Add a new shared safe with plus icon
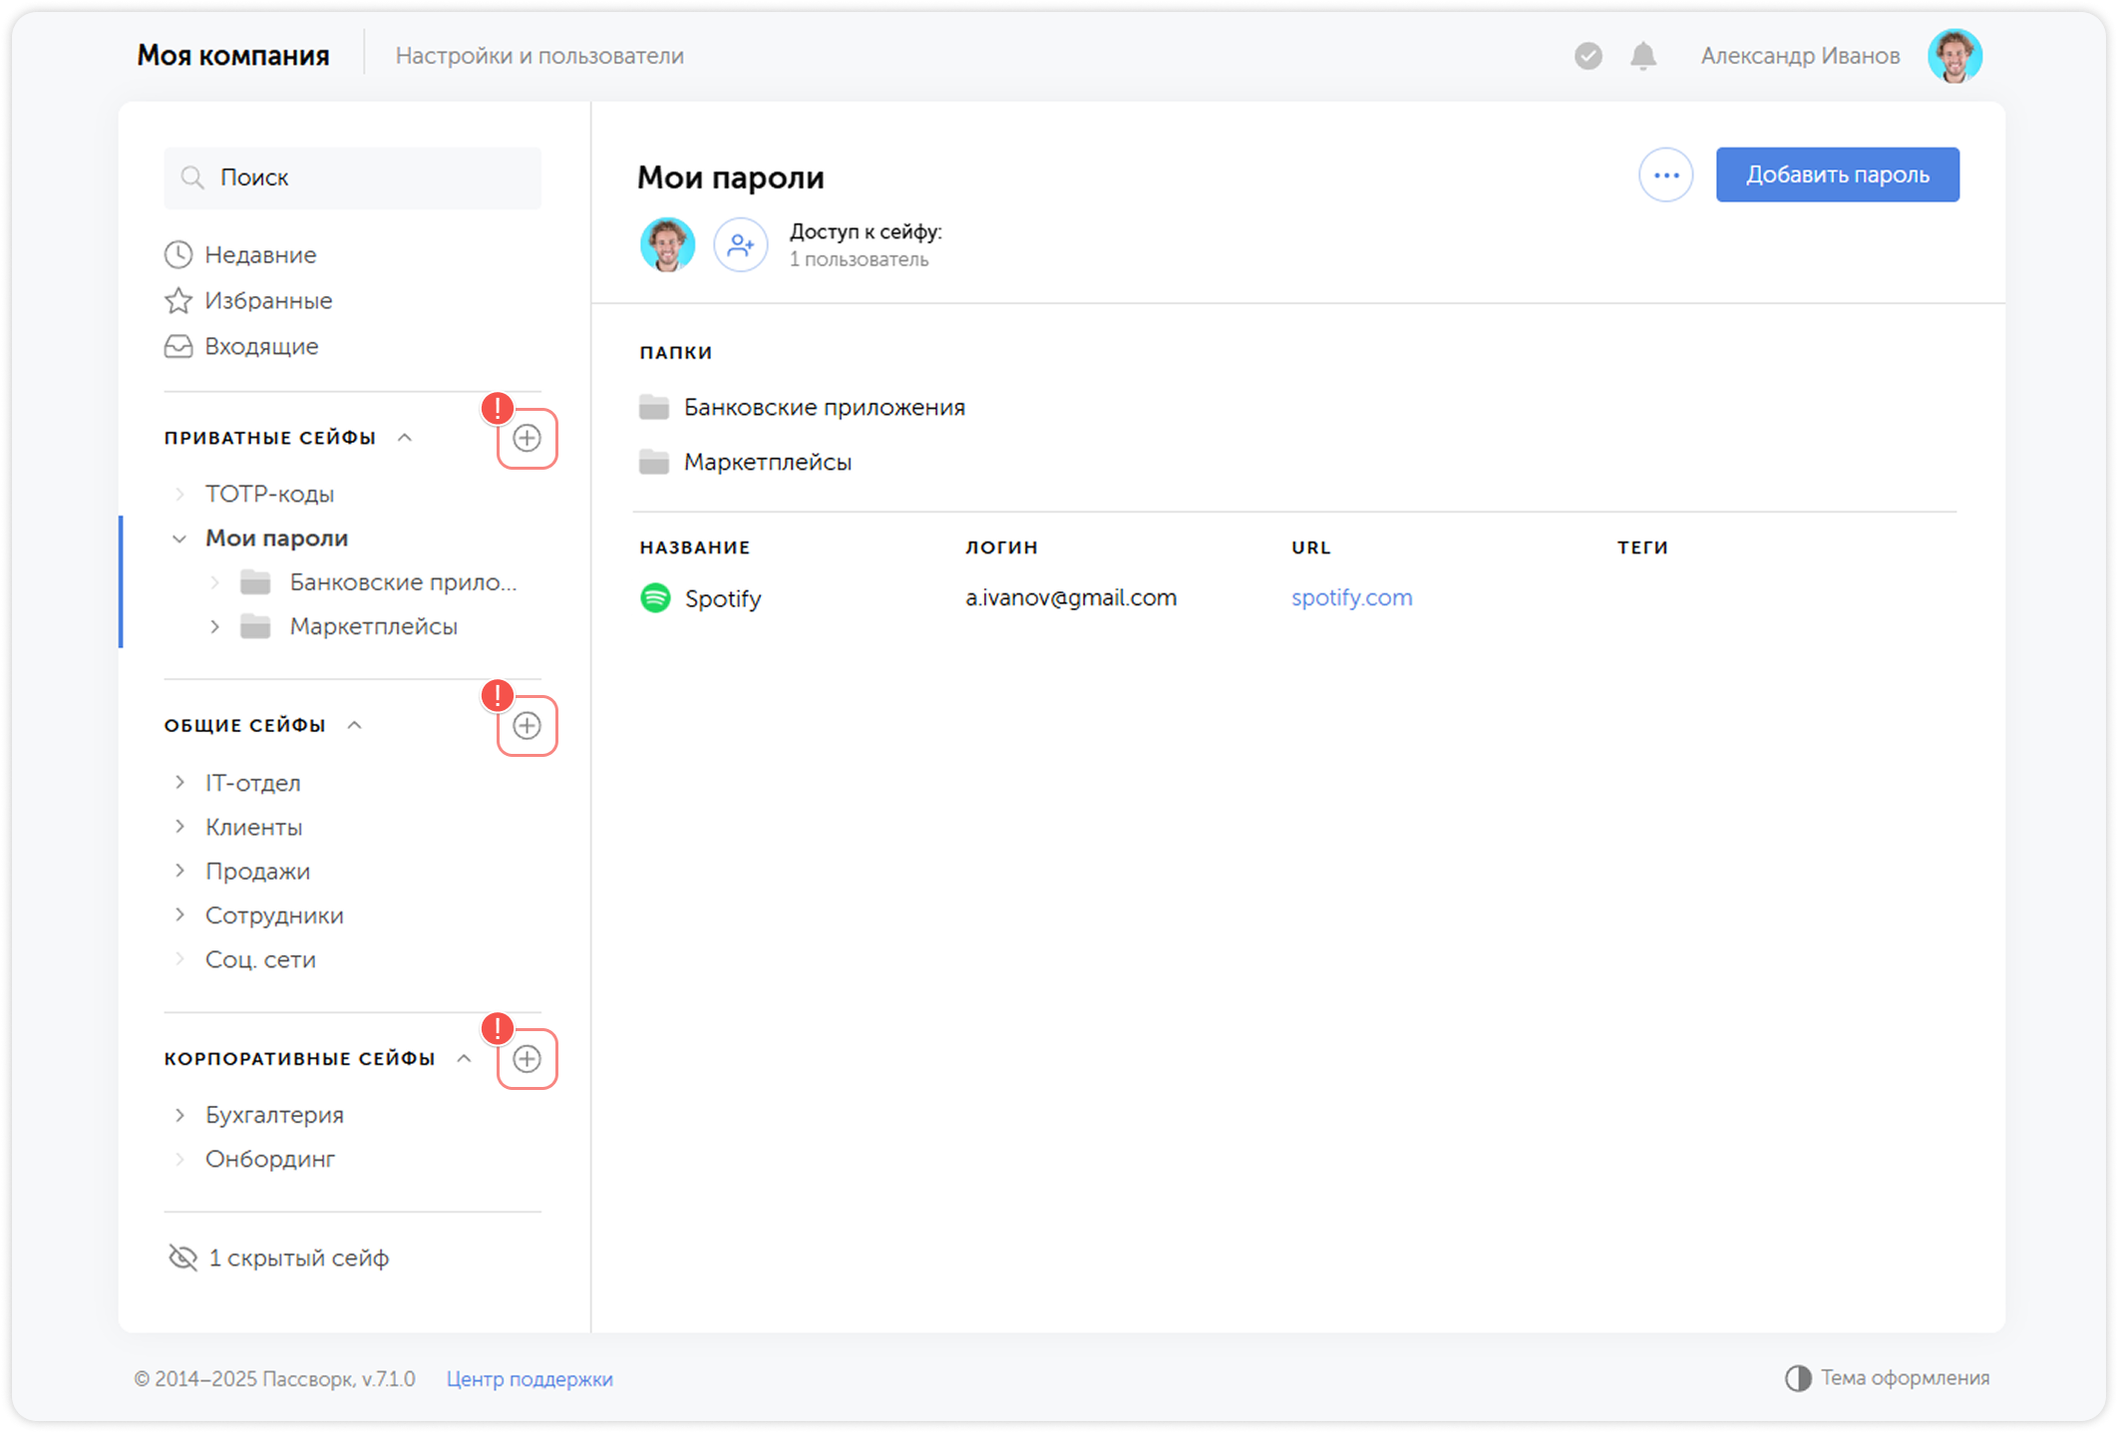 tap(528, 725)
